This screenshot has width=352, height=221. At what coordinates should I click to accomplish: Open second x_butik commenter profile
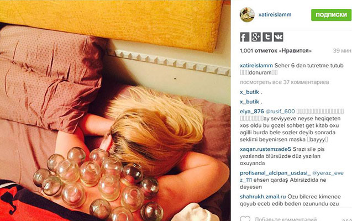[x=249, y=102]
